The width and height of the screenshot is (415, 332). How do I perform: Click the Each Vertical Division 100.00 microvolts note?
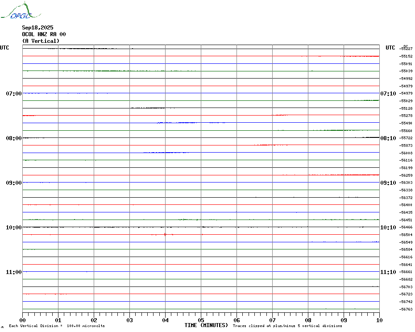pyautogui.click(x=57, y=326)
